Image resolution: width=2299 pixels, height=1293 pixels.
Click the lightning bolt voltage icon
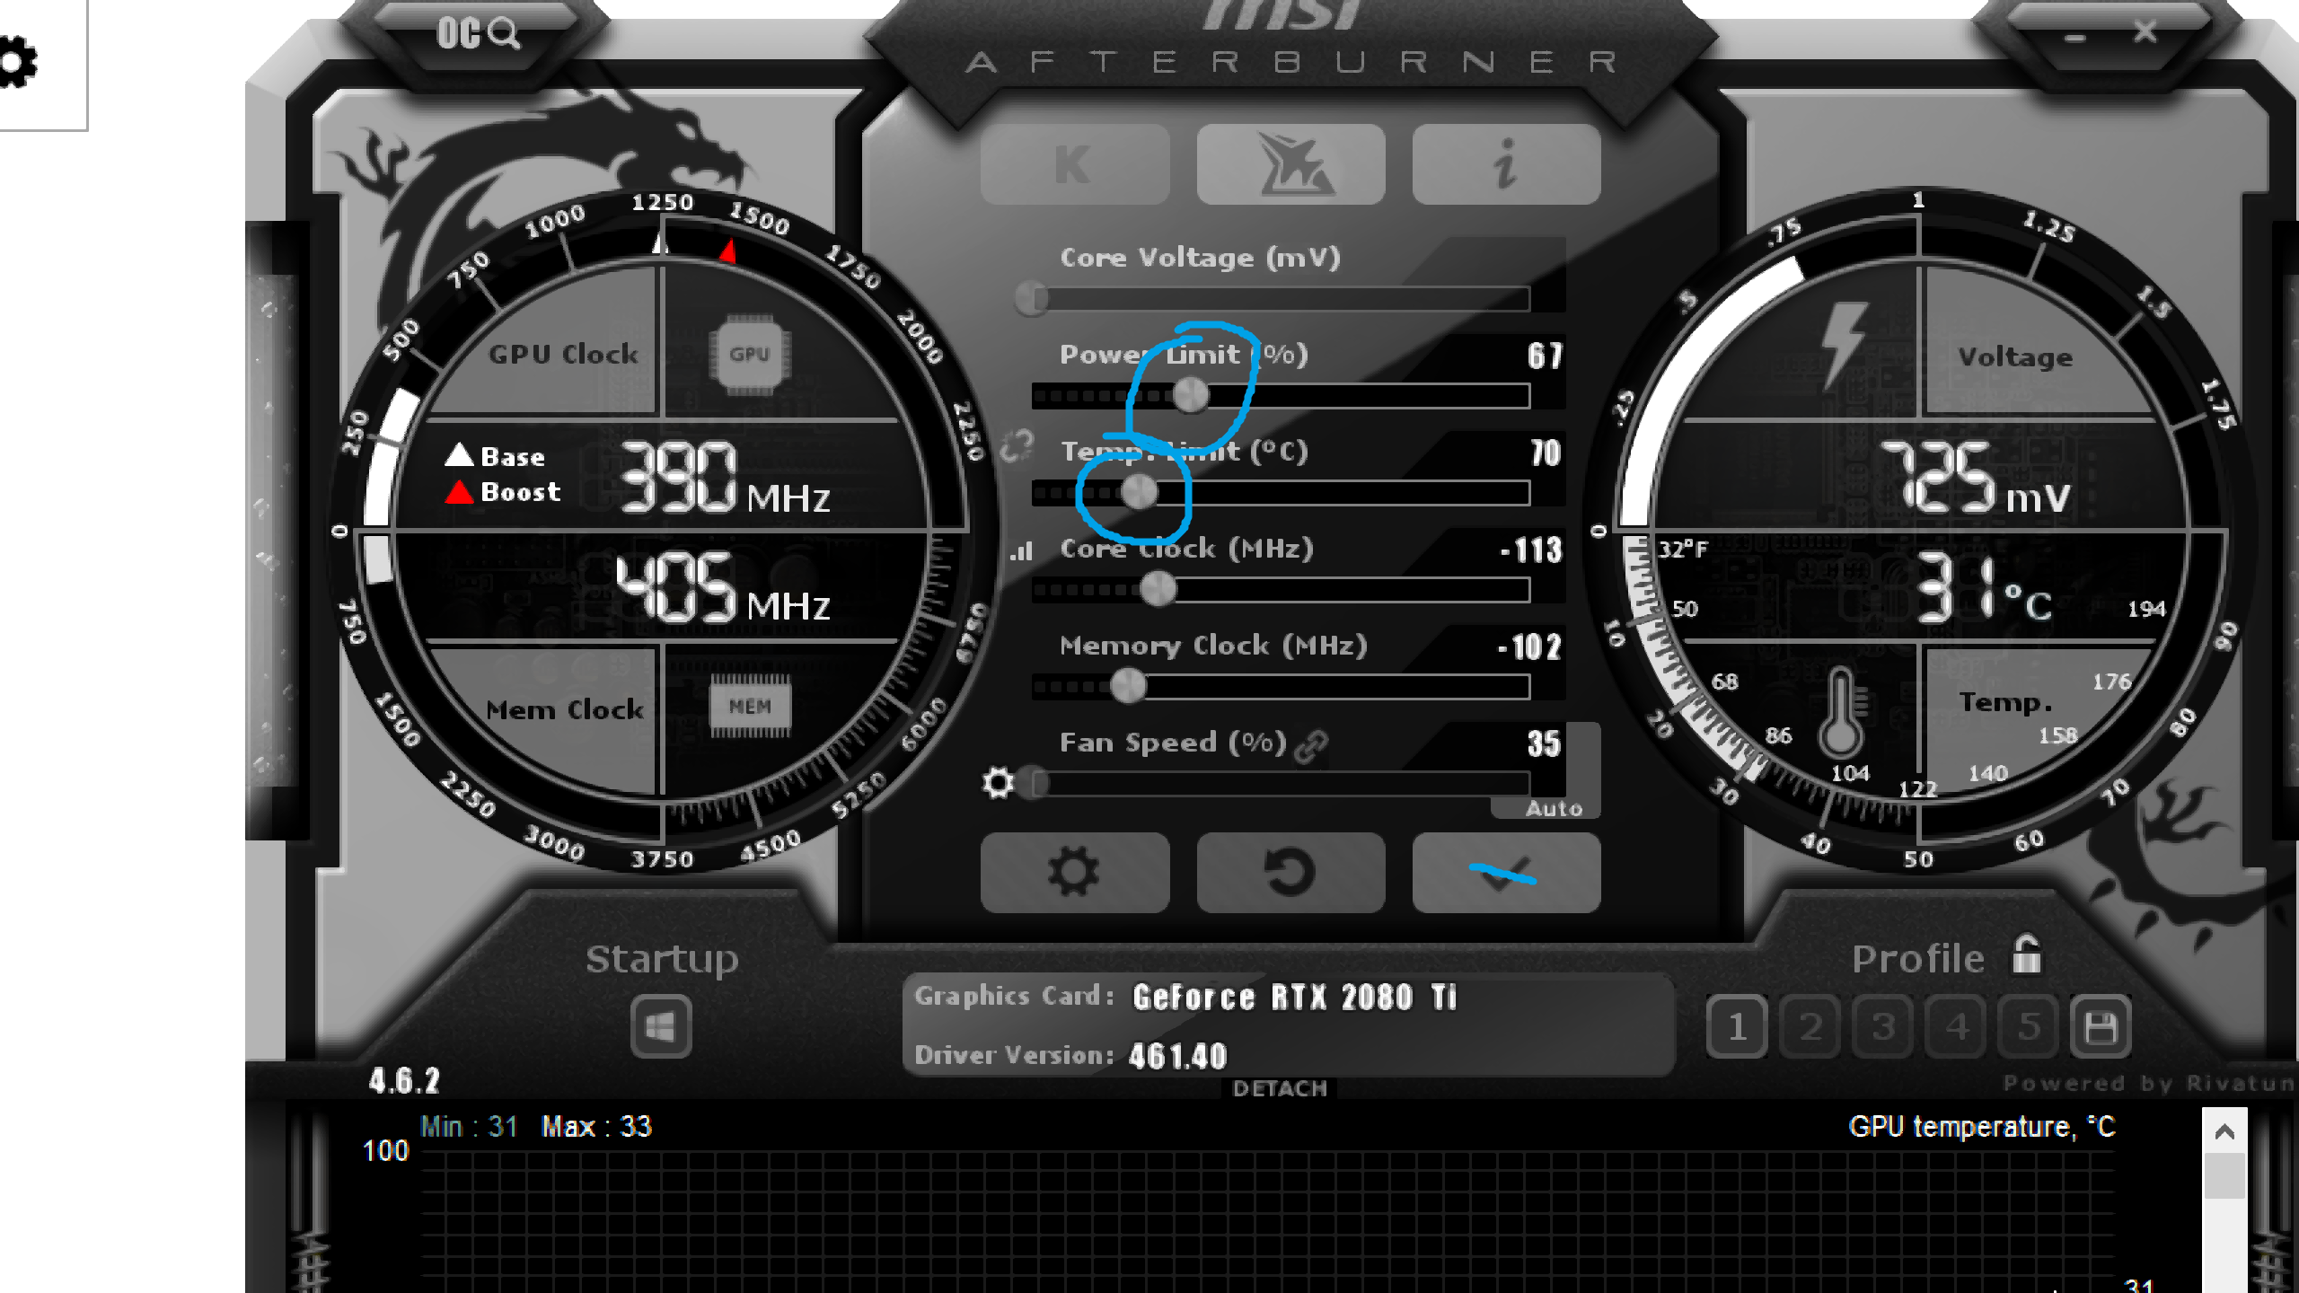tap(1843, 346)
